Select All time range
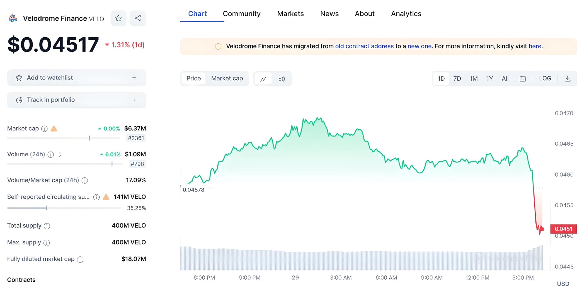 [x=505, y=79]
